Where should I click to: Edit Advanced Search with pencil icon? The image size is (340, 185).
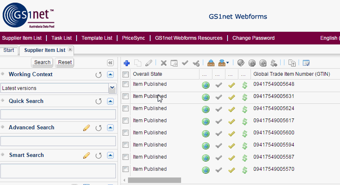click(87, 128)
